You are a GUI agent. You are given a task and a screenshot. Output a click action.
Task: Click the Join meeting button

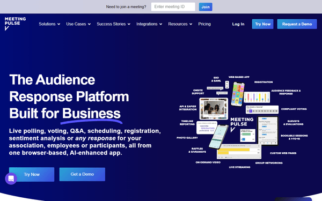[206, 7]
